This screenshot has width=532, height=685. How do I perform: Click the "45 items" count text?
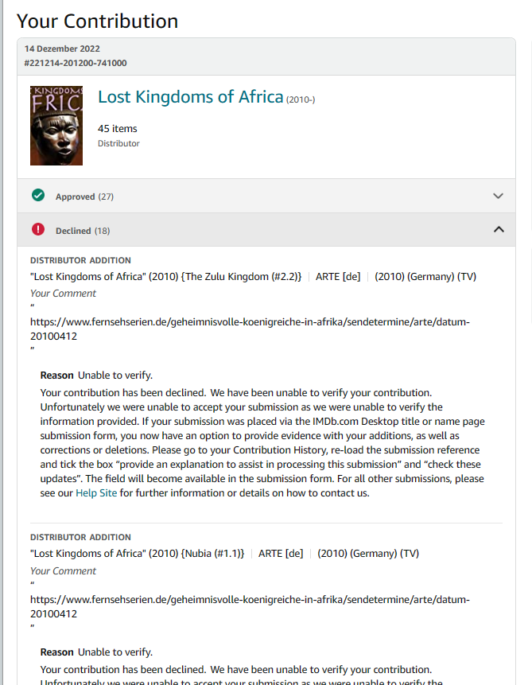(118, 129)
